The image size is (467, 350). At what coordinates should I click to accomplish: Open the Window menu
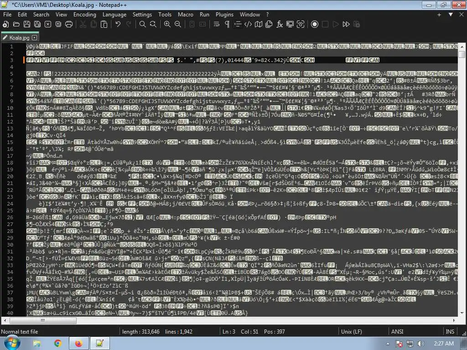pyautogui.click(x=249, y=14)
